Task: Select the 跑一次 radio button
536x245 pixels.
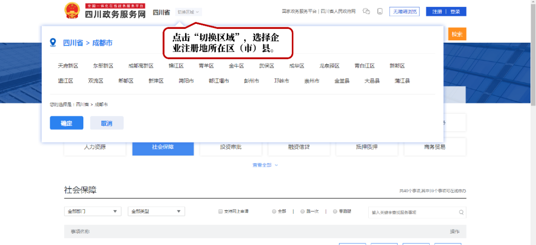Action: 303,211
